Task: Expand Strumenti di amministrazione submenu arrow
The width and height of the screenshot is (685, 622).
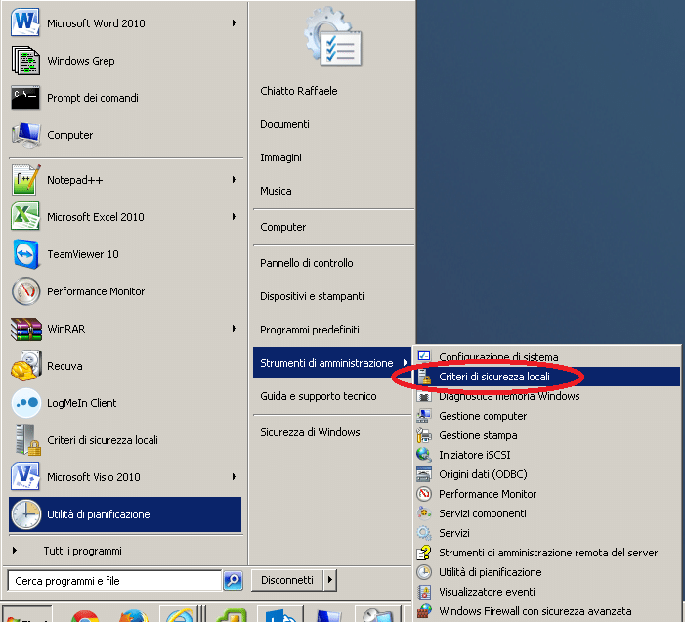Action: [x=405, y=363]
